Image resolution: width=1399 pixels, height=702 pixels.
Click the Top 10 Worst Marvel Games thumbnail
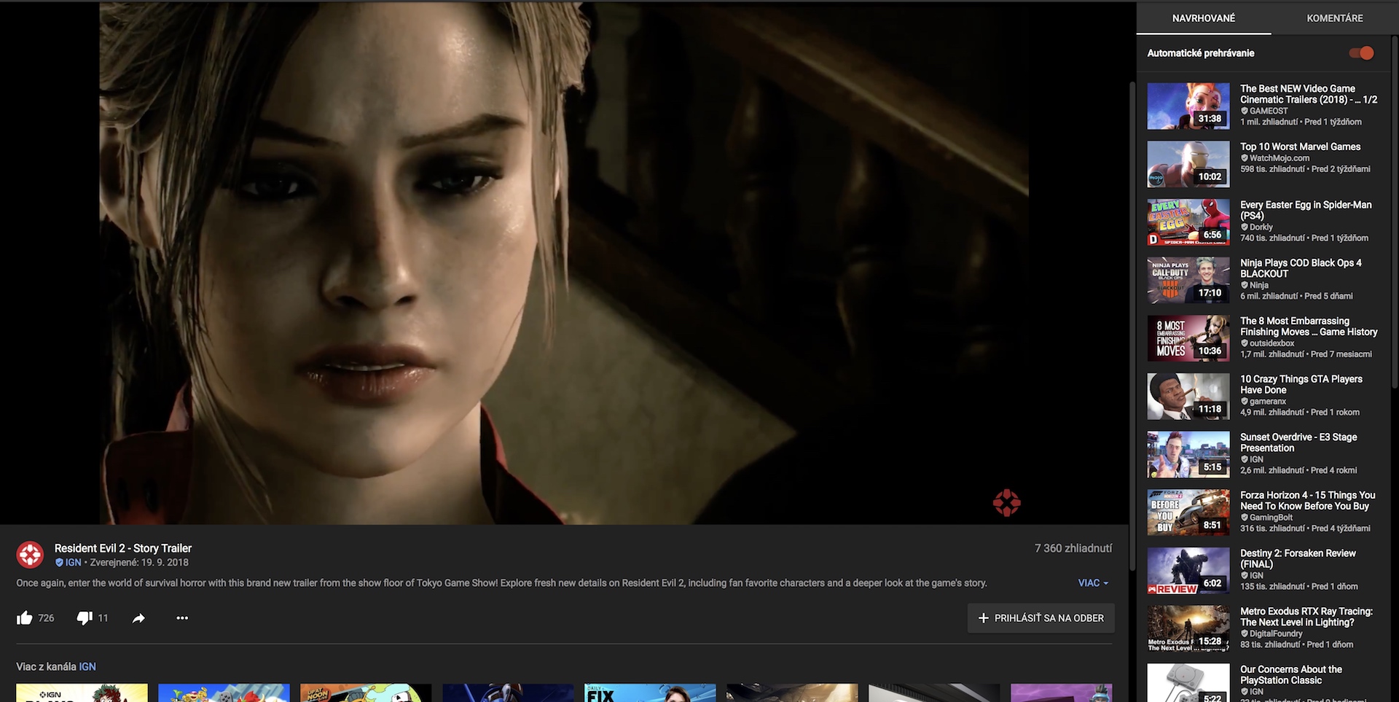pos(1188,165)
